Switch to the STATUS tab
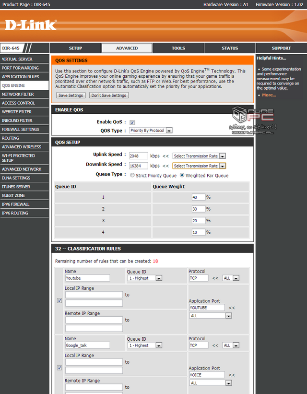 pyautogui.click(x=230, y=48)
